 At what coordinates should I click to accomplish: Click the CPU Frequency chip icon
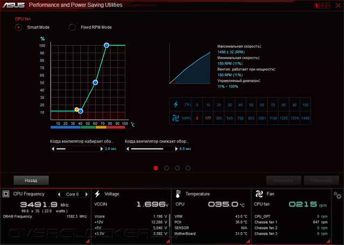[6, 194]
